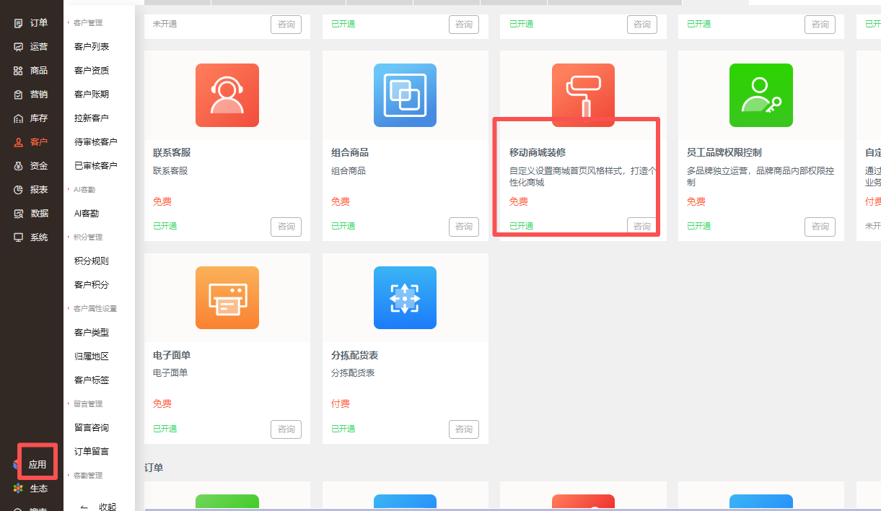Open 拉新客户 in the submenu
881x511 pixels.
point(92,118)
